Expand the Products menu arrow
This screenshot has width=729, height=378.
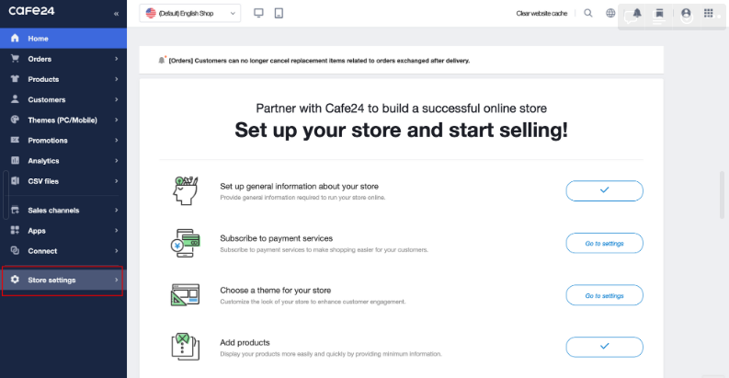coord(117,79)
